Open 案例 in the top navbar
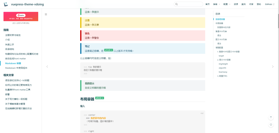 pyautogui.click(x=243, y=4)
